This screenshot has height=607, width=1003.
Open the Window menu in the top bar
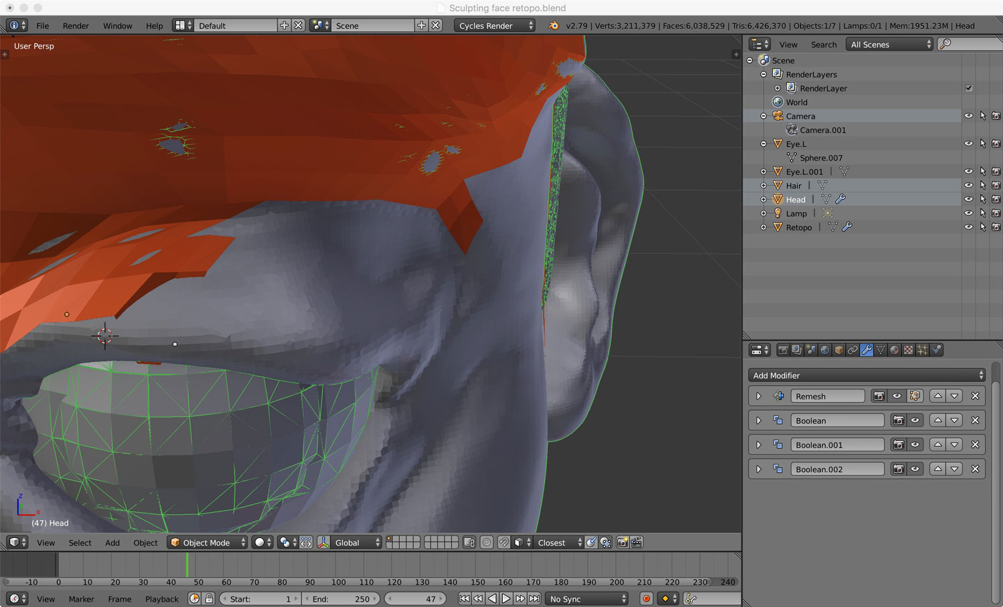pos(117,25)
